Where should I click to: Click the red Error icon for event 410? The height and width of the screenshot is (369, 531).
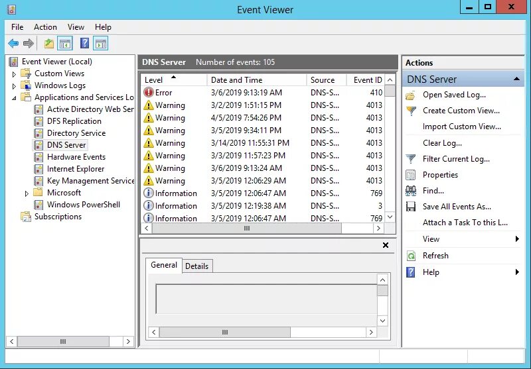point(148,92)
